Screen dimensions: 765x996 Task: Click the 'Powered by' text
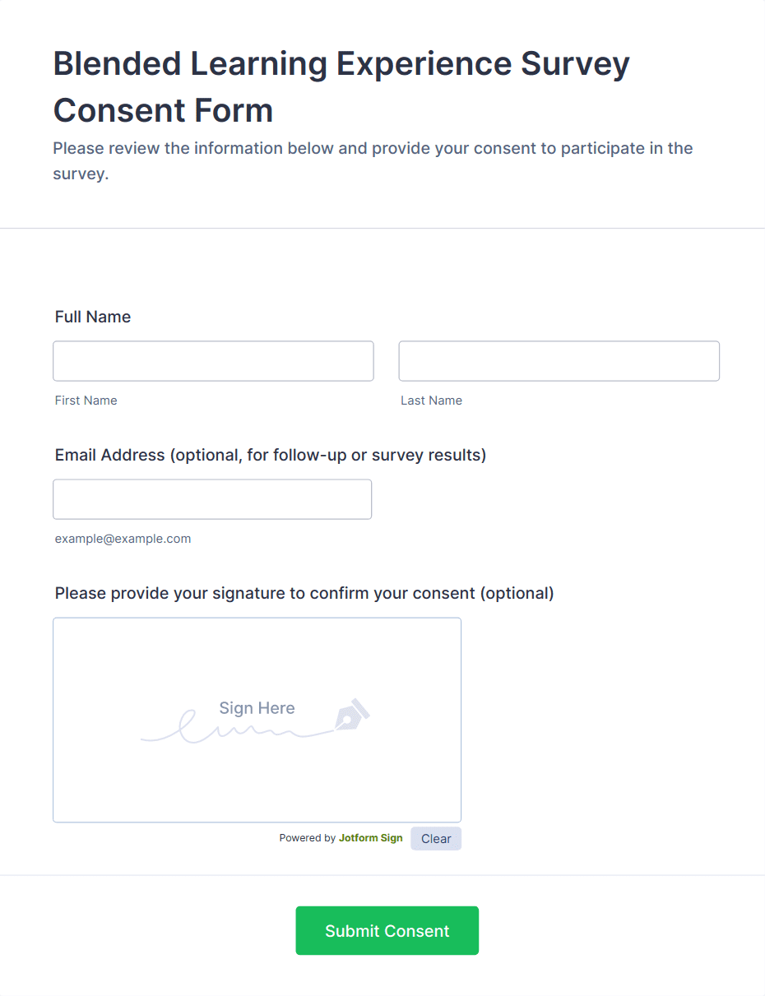coord(307,838)
